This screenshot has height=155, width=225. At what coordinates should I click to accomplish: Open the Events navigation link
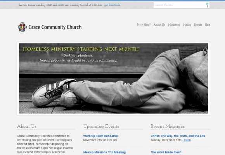coord(198,25)
